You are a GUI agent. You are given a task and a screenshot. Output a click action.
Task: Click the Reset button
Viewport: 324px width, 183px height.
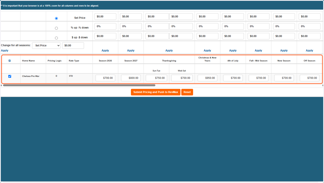click(187, 92)
